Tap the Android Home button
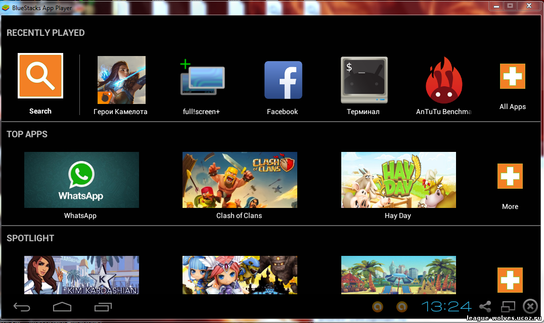Viewport: 544px width, 323px height. (x=62, y=307)
